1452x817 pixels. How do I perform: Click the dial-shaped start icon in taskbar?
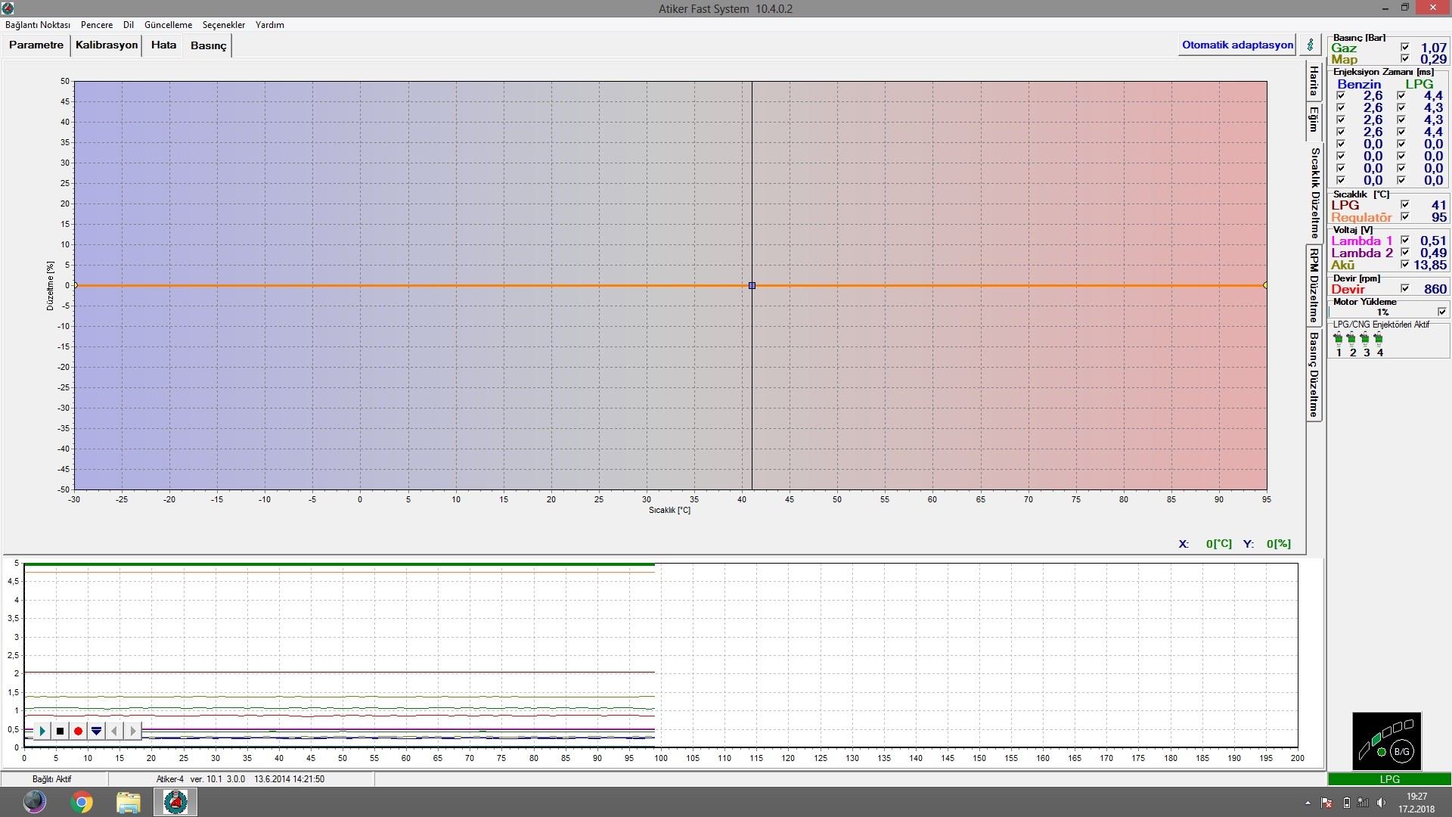point(35,802)
